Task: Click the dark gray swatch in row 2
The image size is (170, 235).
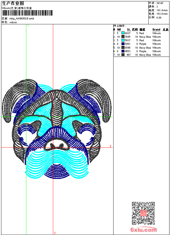Action: click(x=123, y=37)
